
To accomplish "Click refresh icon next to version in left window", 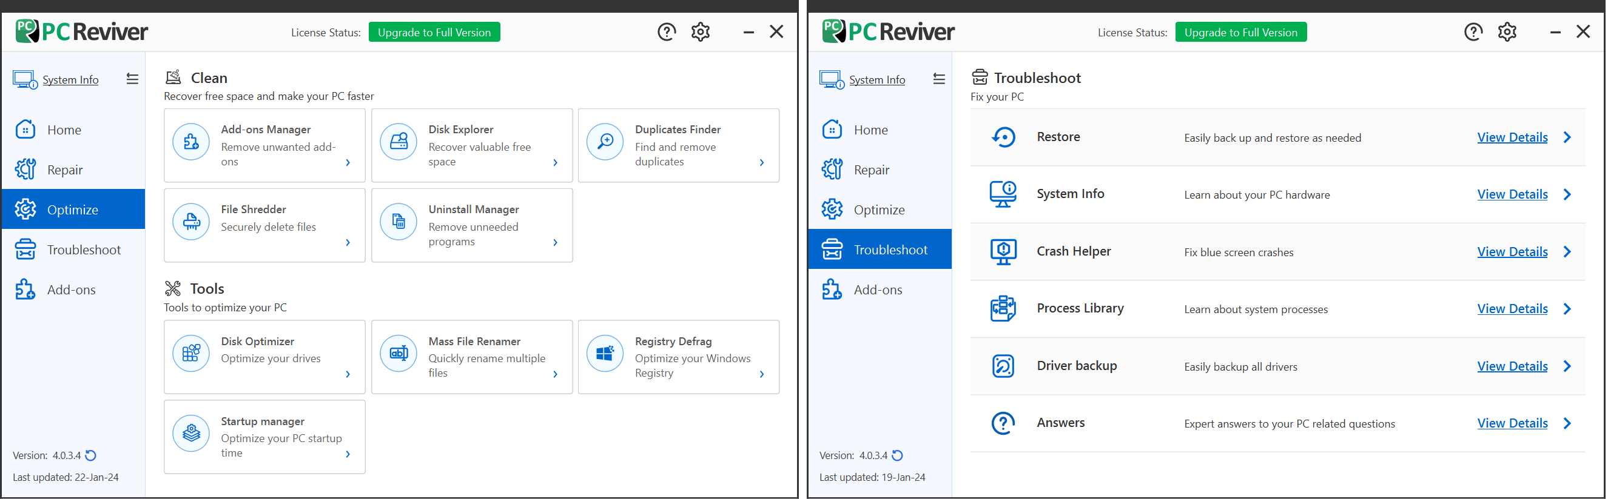I will pyautogui.click(x=91, y=455).
